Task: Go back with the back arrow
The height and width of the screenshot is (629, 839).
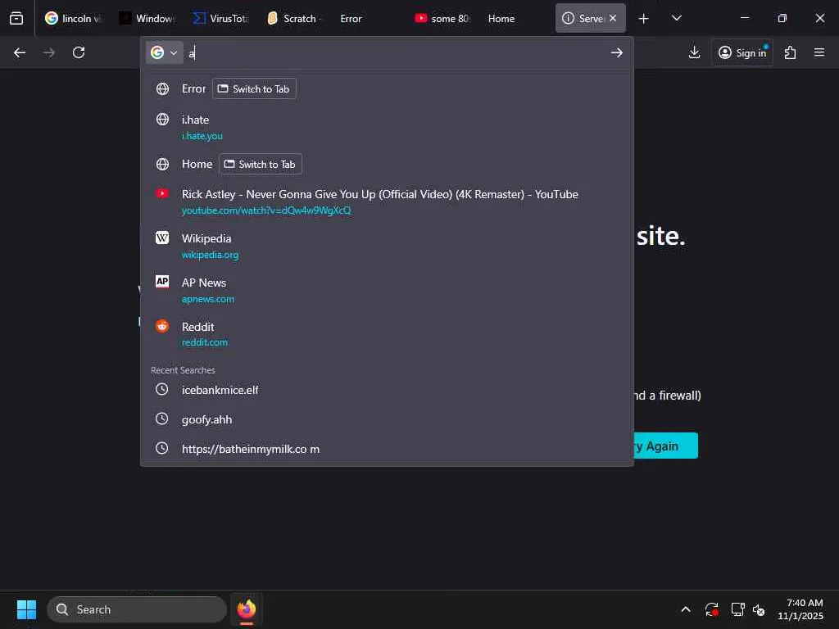Action: point(20,52)
